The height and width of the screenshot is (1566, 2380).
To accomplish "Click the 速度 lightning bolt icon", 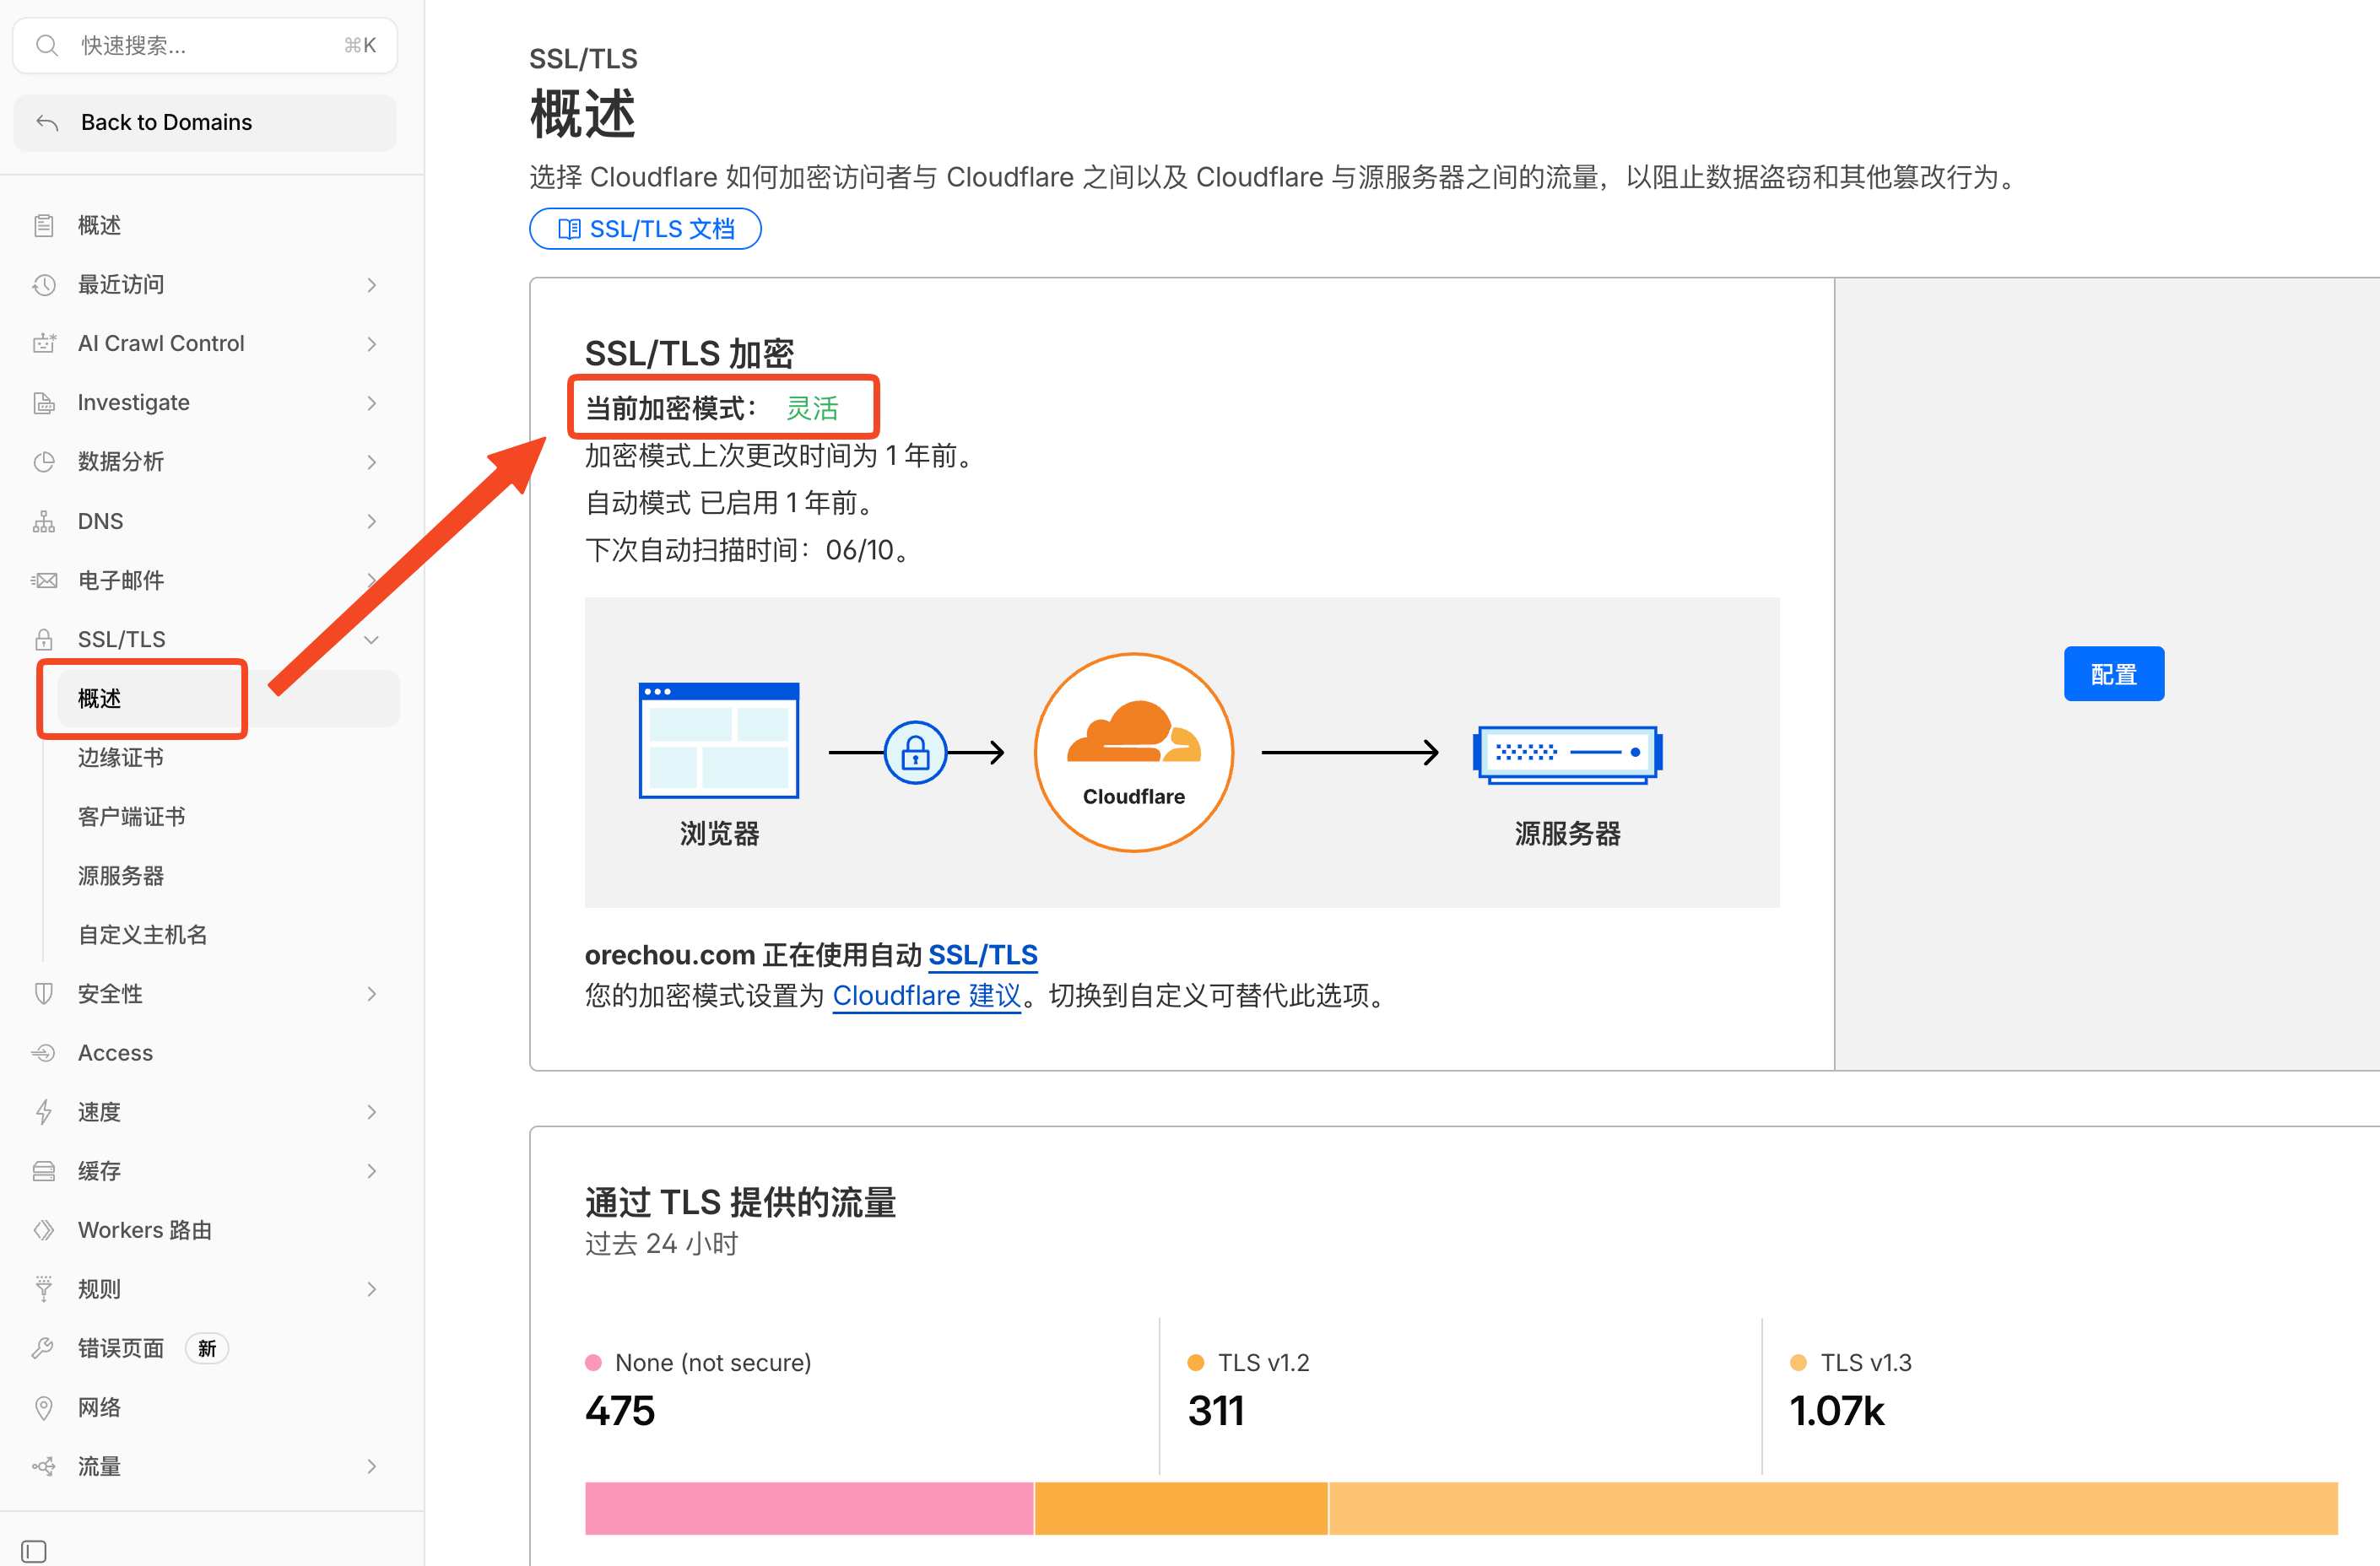I will pyautogui.click(x=44, y=1111).
